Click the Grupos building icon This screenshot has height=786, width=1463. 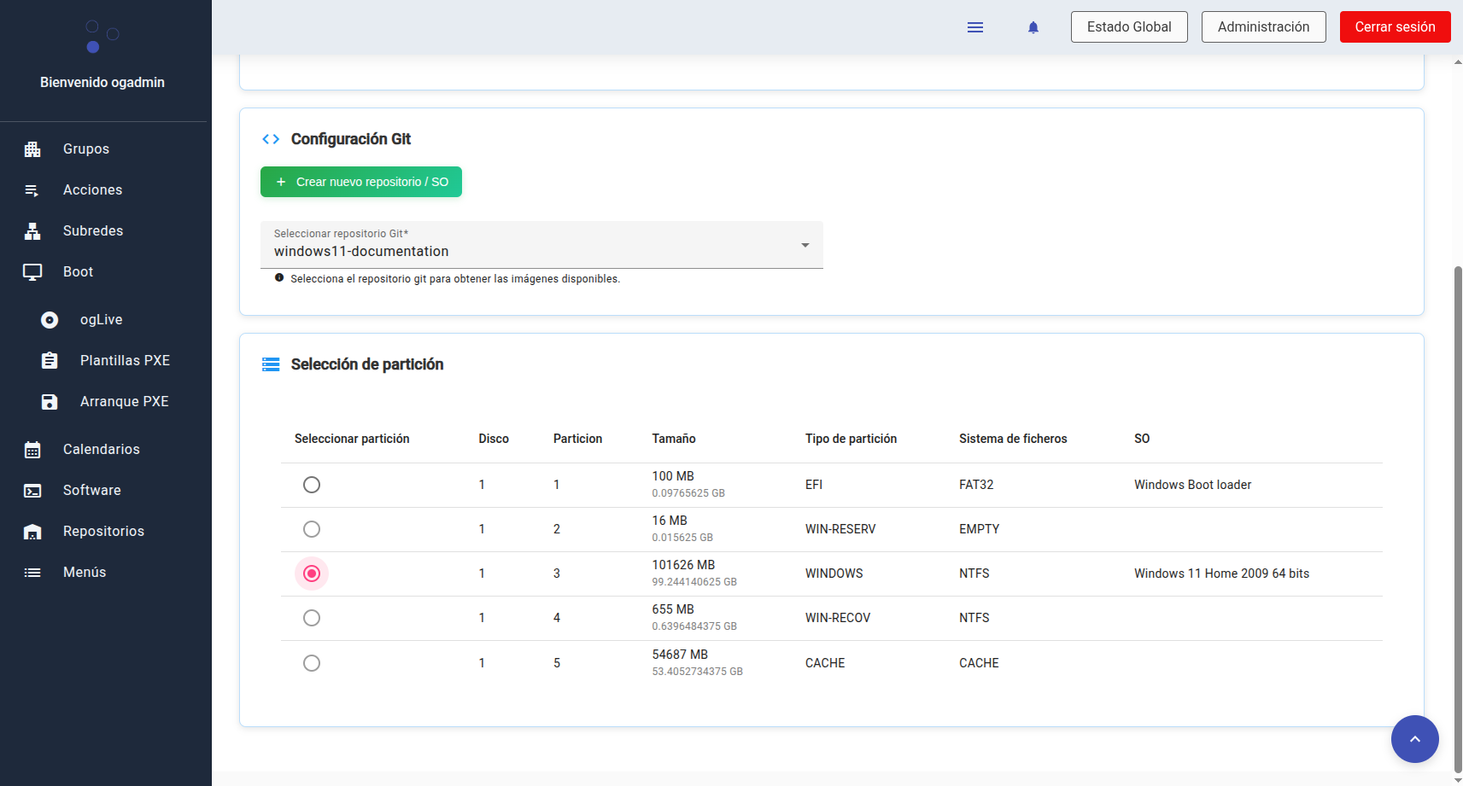(x=32, y=149)
